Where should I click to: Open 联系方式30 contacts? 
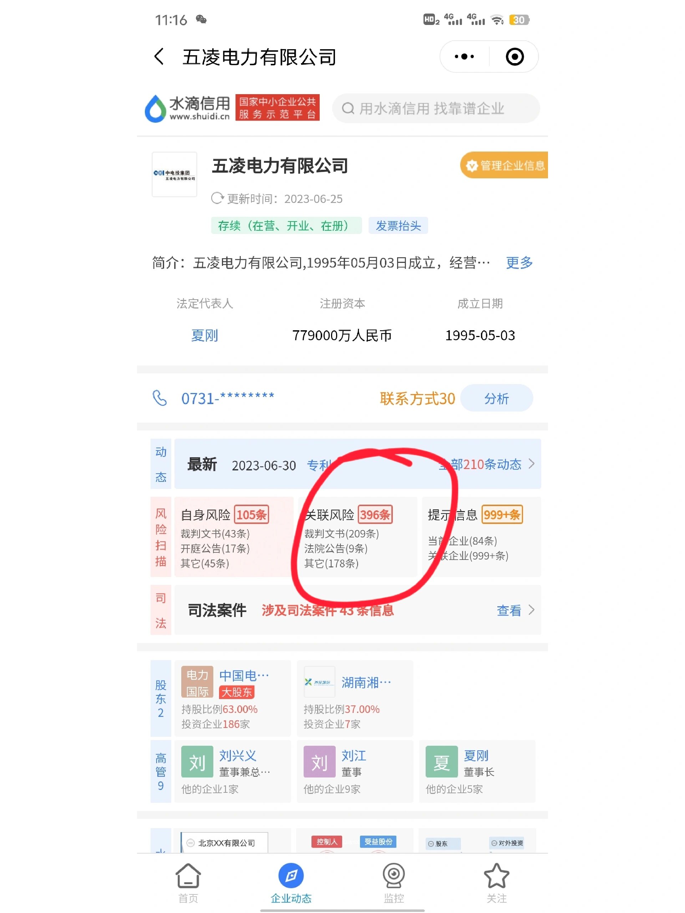417,398
